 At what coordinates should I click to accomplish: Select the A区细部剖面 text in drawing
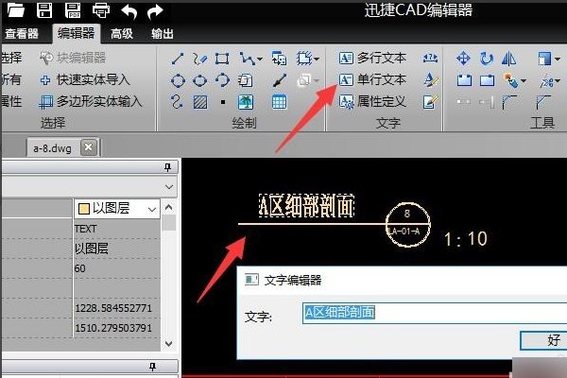(x=306, y=206)
